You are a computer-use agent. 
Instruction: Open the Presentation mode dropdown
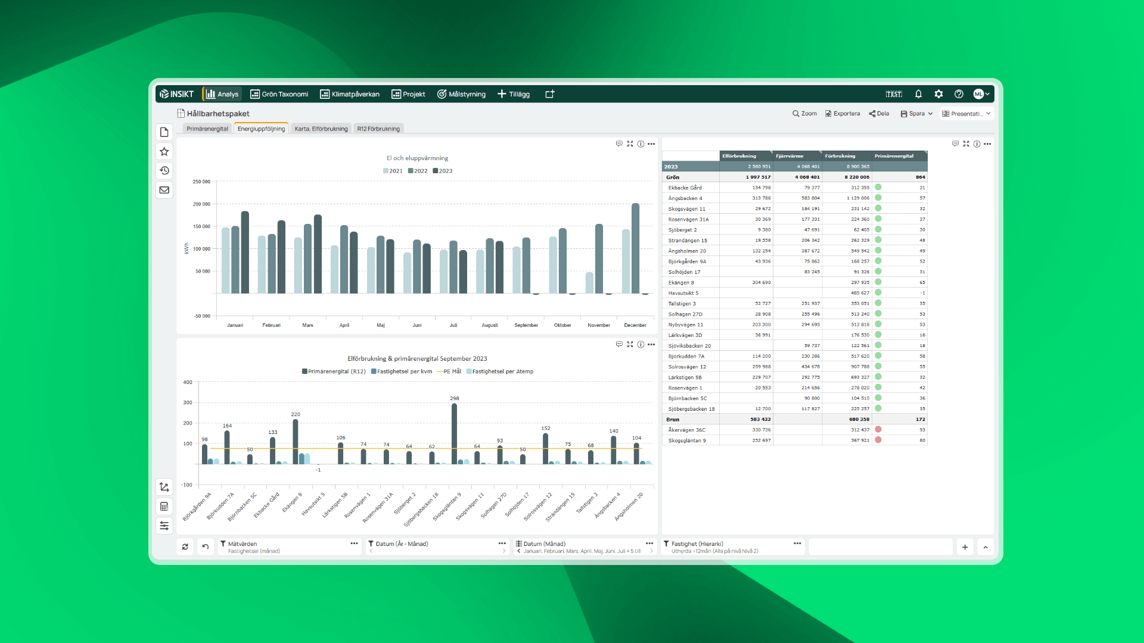966,114
